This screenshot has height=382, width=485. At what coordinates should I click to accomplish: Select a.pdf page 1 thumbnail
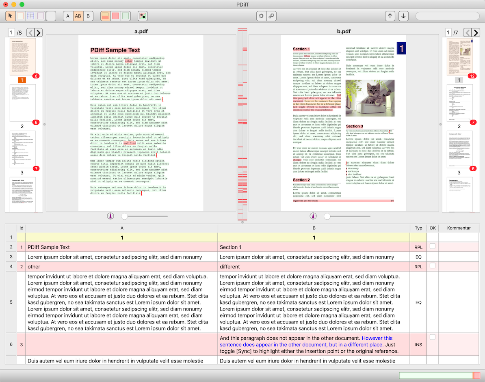click(x=22, y=57)
